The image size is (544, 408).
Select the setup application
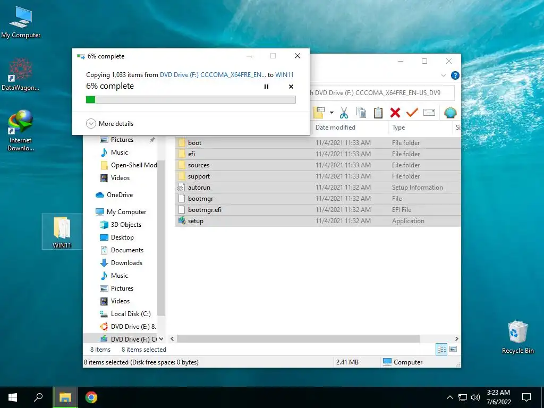318,221
